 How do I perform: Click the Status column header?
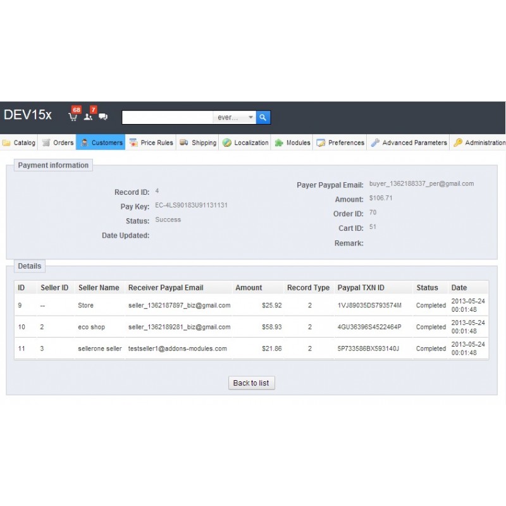click(427, 288)
